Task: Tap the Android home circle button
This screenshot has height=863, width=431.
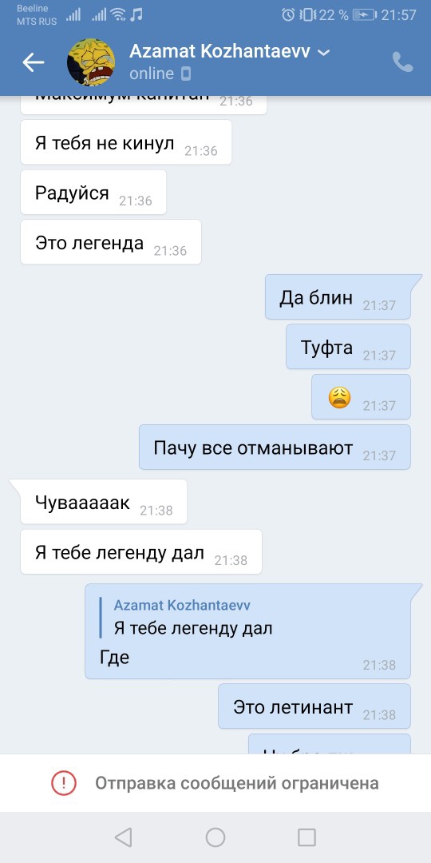Action: pos(215,837)
